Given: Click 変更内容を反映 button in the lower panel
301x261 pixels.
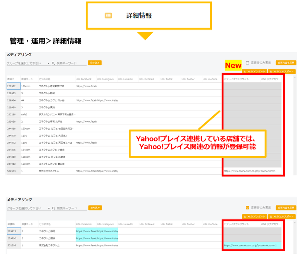Looking at the screenshot, I should (x=286, y=207).
